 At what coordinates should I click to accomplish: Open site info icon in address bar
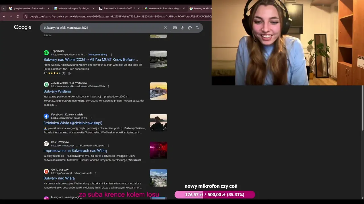(x=26, y=16)
